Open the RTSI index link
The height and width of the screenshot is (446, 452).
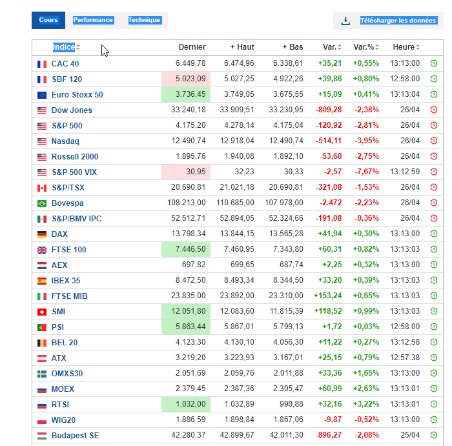coord(60,405)
